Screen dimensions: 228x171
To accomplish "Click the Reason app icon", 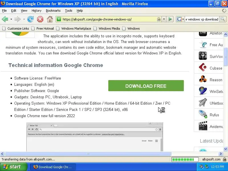I will [203, 79].
